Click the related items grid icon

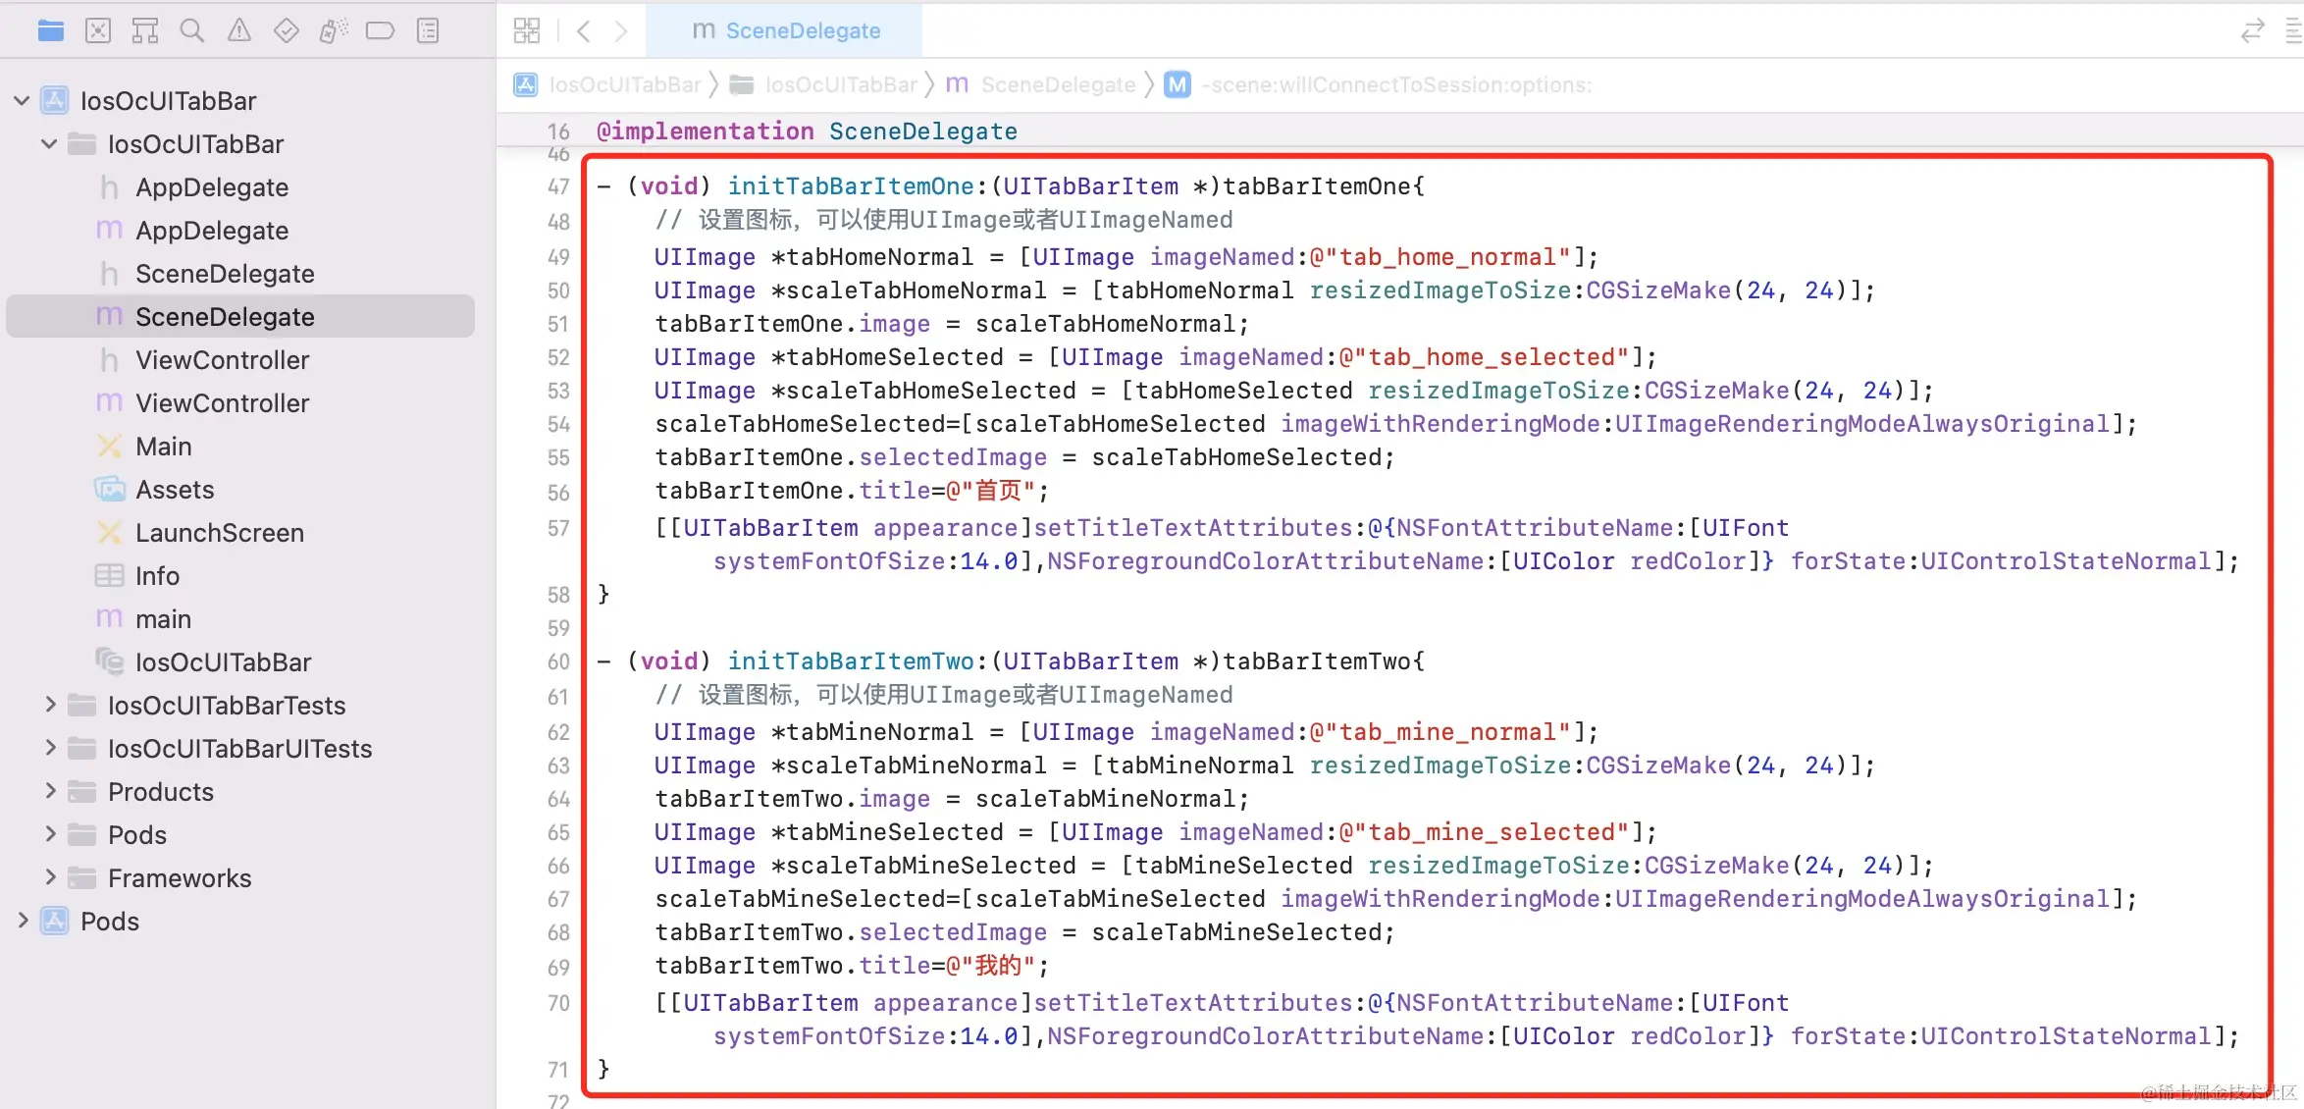[x=527, y=31]
